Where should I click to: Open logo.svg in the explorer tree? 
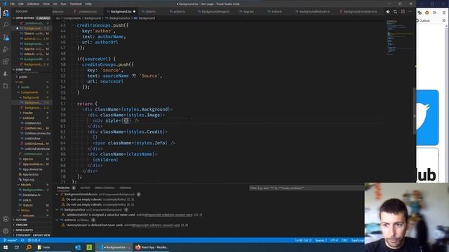click(28, 180)
